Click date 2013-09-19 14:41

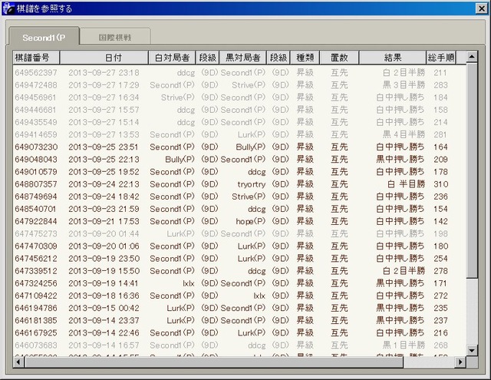[x=103, y=283]
